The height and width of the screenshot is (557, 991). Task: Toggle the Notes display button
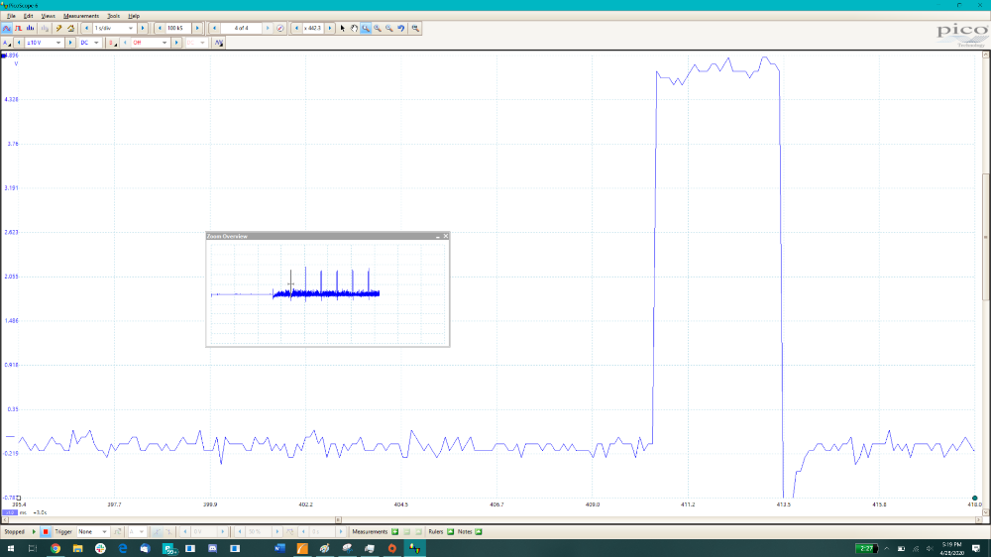coord(479,531)
